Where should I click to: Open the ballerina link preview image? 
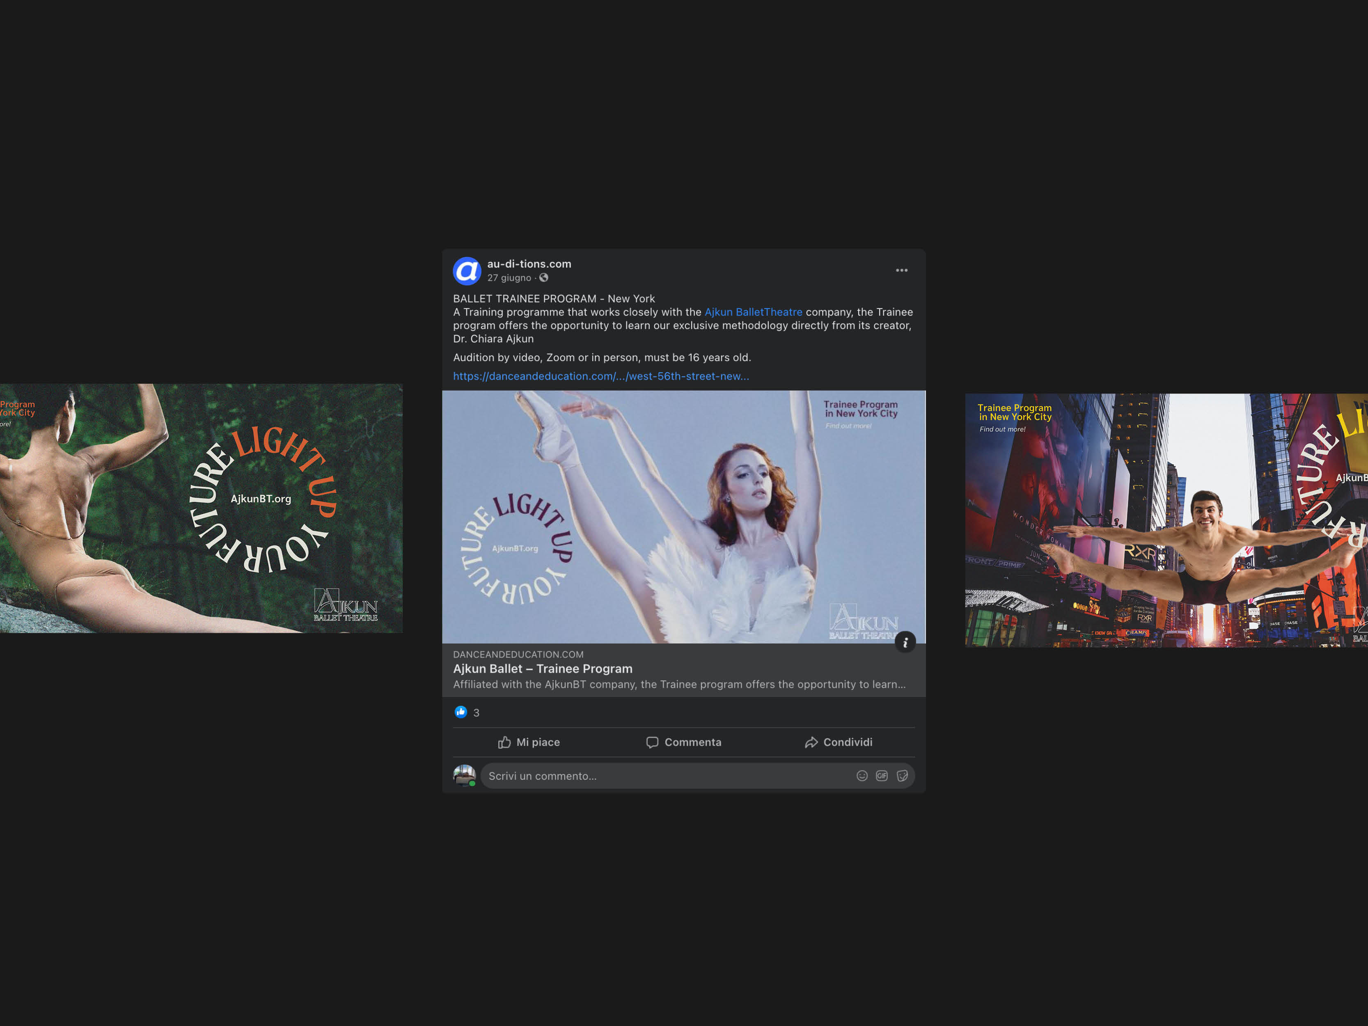pyautogui.click(x=684, y=517)
